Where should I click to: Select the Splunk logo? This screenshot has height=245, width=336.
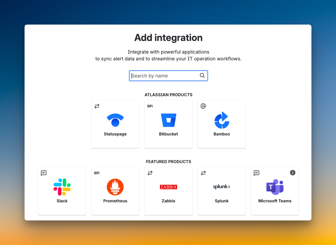click(221, 187)
